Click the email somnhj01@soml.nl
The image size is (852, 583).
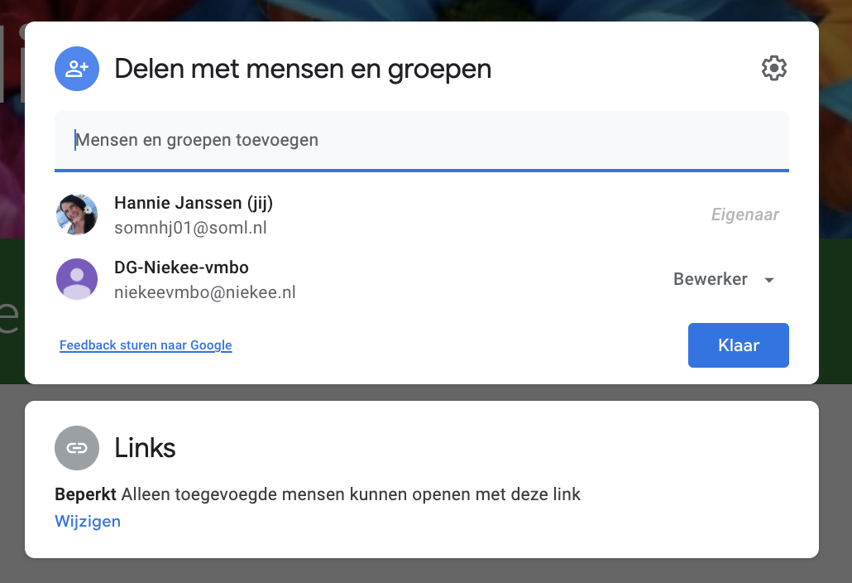tap(190, 228)
